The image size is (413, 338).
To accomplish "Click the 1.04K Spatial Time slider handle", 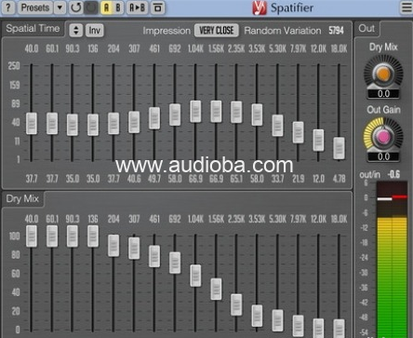I will (x=195, y=111).
